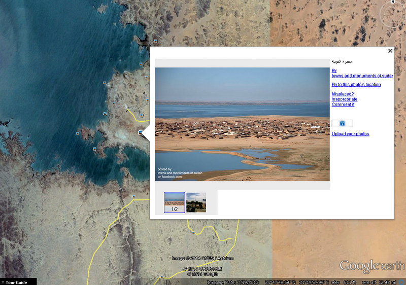This screenshot has height=285, width=406.
Task: Show the second thumbnail with trees
Action: point(196,202)
